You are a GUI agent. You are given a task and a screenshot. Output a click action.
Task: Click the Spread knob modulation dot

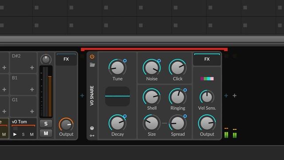click(185, 116)
